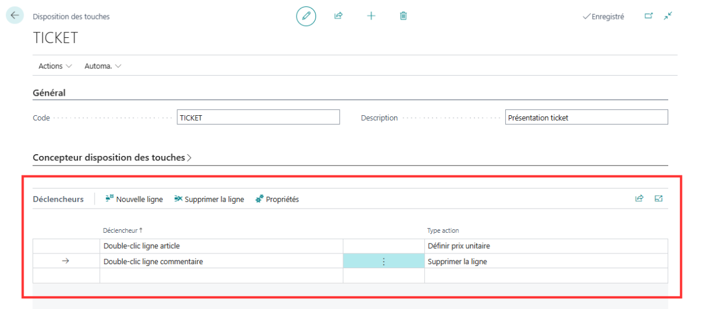This screenshot has height=309, width=709.
Task: Click the empty Déclencheur cell in new row
Action: click(x=221, y=275)
